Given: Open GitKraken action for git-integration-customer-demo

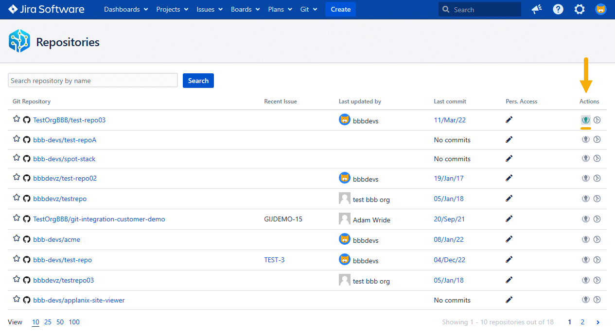Looking at the screenshot, I should click(586, 219).
